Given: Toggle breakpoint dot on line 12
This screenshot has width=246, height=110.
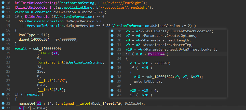Looking at the screenshot, I should 3,12.
